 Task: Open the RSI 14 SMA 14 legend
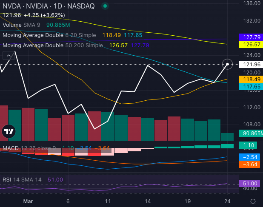pyautogui.click(x=22, y=180)
